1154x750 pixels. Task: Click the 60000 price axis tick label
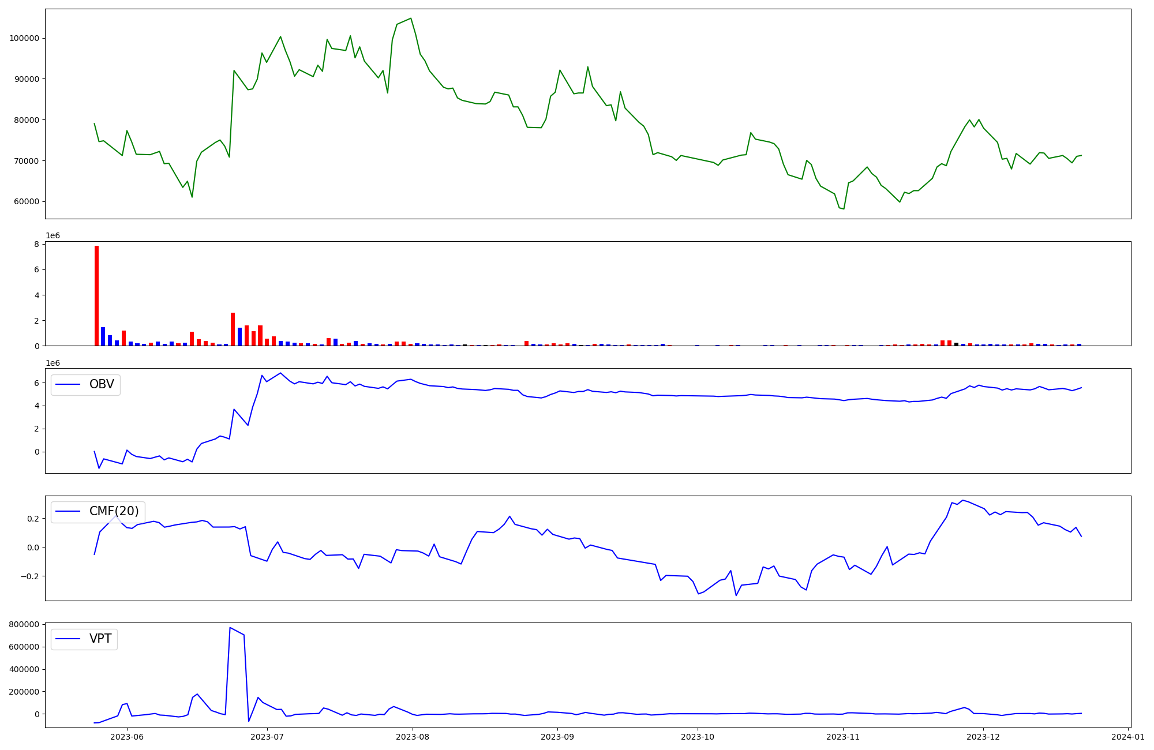point(26,201)
